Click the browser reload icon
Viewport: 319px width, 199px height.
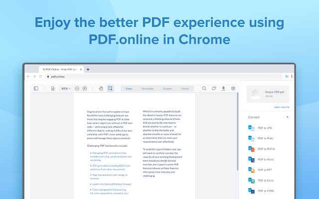coord(40,77)
